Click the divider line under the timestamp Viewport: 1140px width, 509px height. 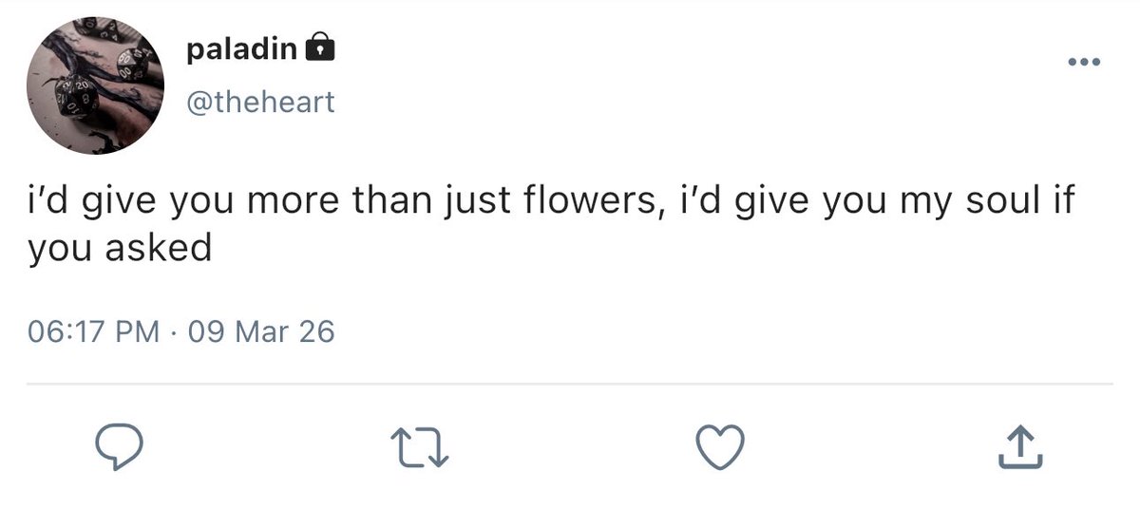click(x=570, y=385)
